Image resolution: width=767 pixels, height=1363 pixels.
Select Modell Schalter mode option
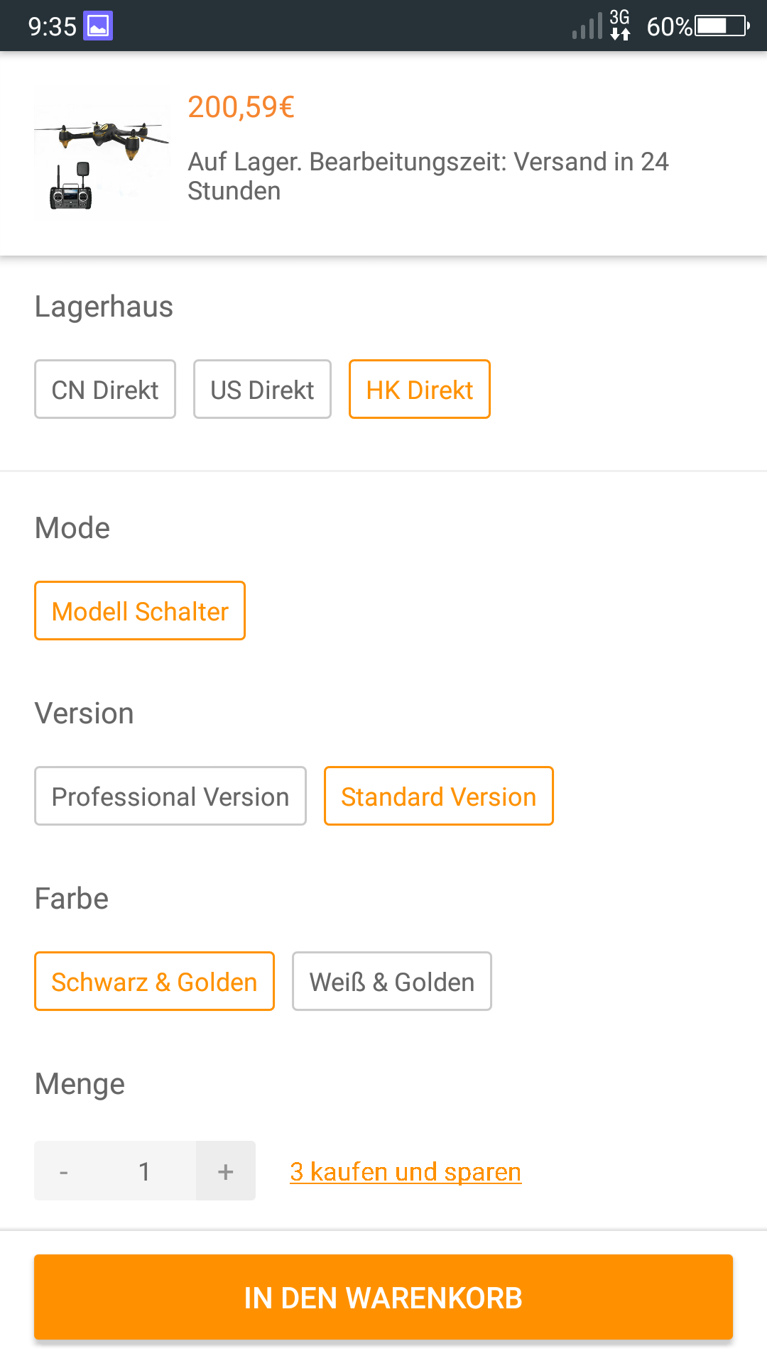(x=140, y=611)
